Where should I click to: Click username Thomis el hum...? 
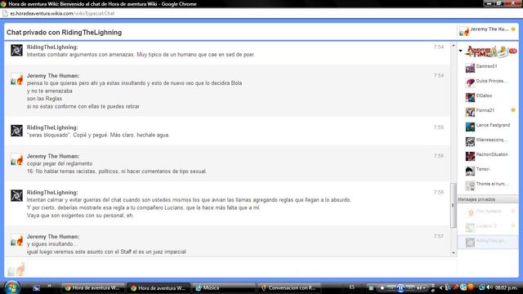click(492, 184)
